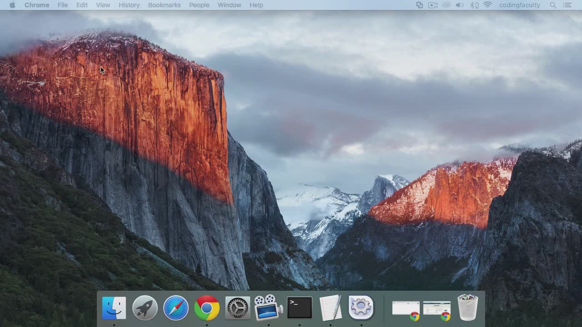Click the gear app icon right of TextEdit
The height and width of the screenshot is (327, 582).
(x=361, y=307)
